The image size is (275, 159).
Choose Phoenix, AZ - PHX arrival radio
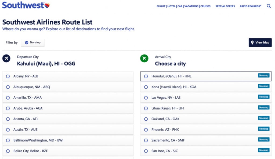click(x=146, y=130)
